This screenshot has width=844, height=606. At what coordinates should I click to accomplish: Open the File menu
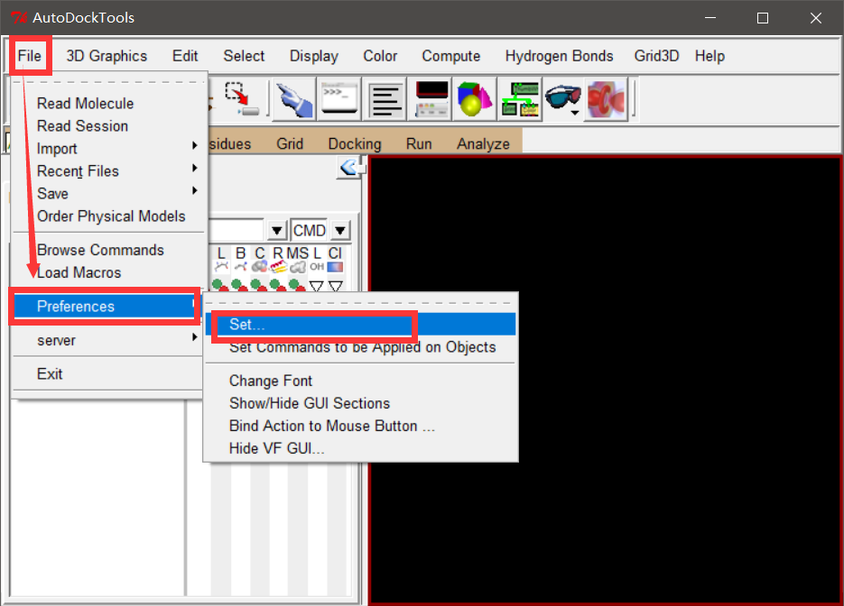30,56
